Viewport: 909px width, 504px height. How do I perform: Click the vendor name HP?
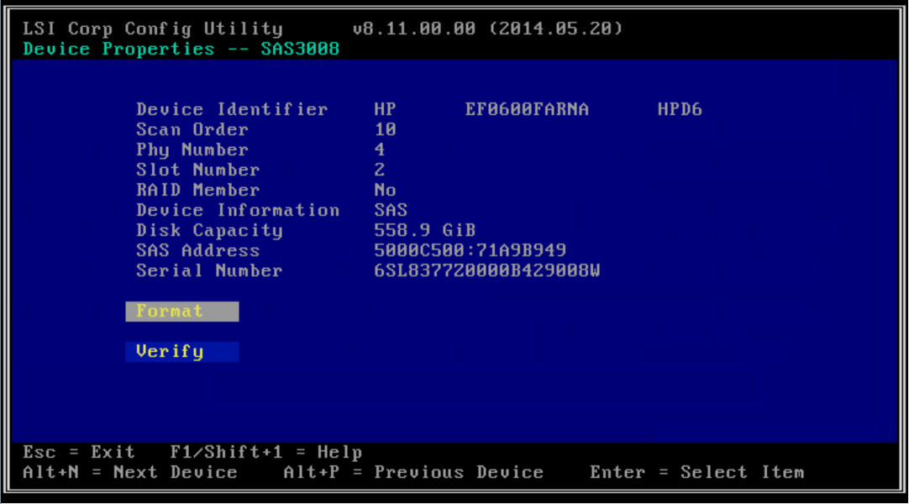point(385,109)
